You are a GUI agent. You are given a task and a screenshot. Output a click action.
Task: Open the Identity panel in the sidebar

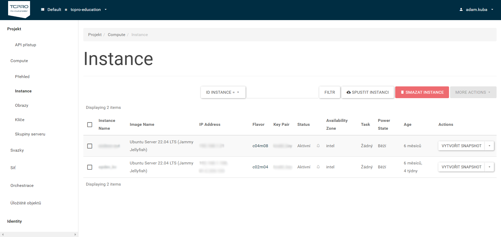click(x=14, y=221)
